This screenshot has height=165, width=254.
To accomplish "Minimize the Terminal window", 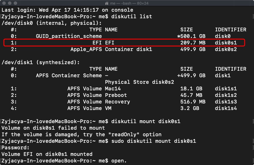I will [x=9, y=3].
